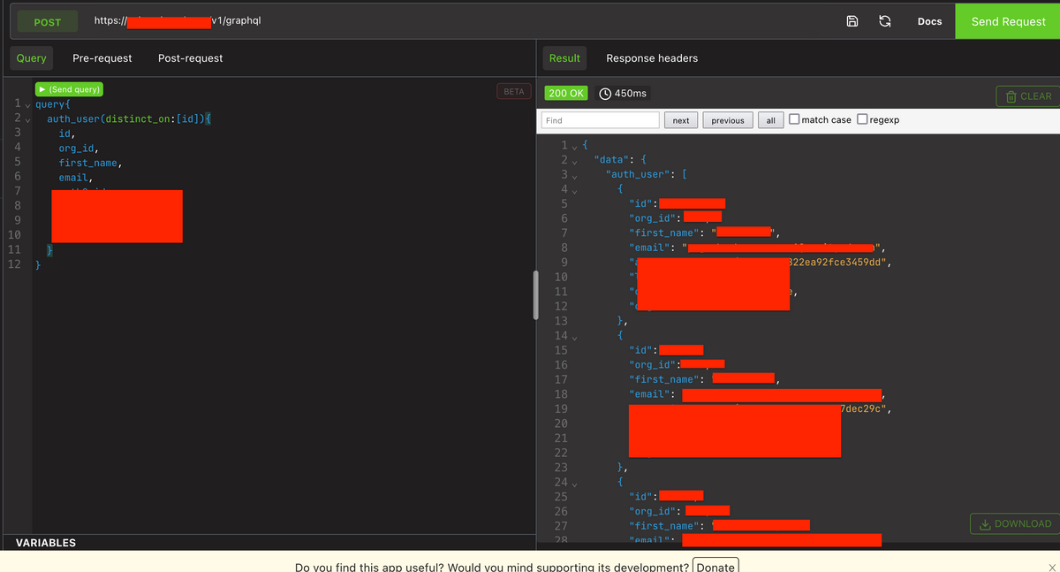Enable the regexp checkbox
Screen dimensions: 1060x572
tap(862, 119)
